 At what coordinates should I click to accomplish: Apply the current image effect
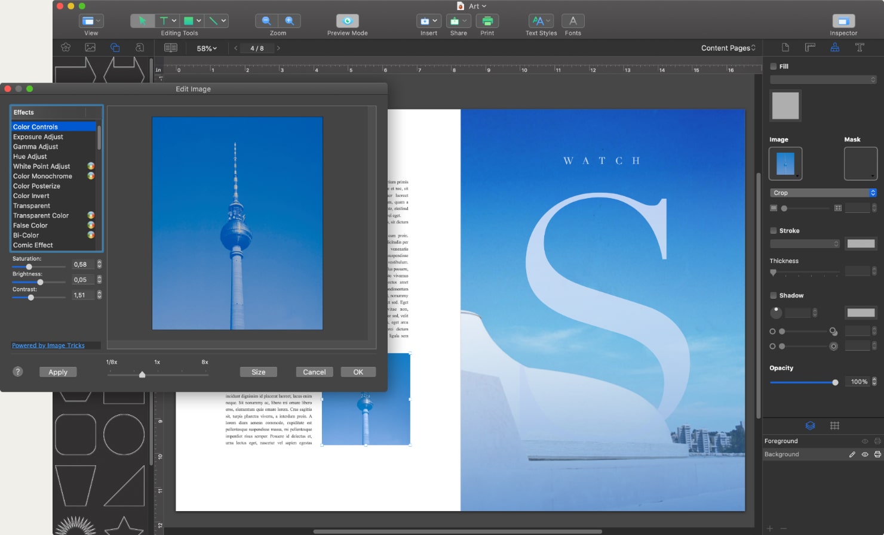point(57,372)
